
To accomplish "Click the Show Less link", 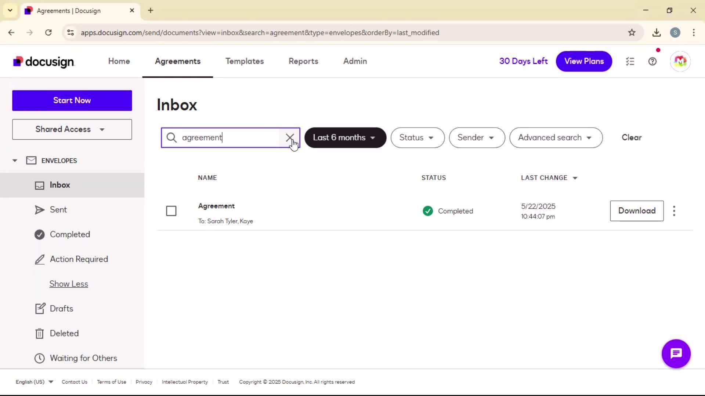I will pyautogui.click(x=69, y=284).
